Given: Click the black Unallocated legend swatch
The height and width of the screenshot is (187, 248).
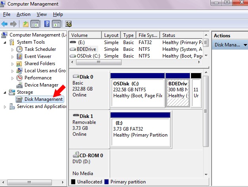Looking at the screenshot, I should (73, 182).
